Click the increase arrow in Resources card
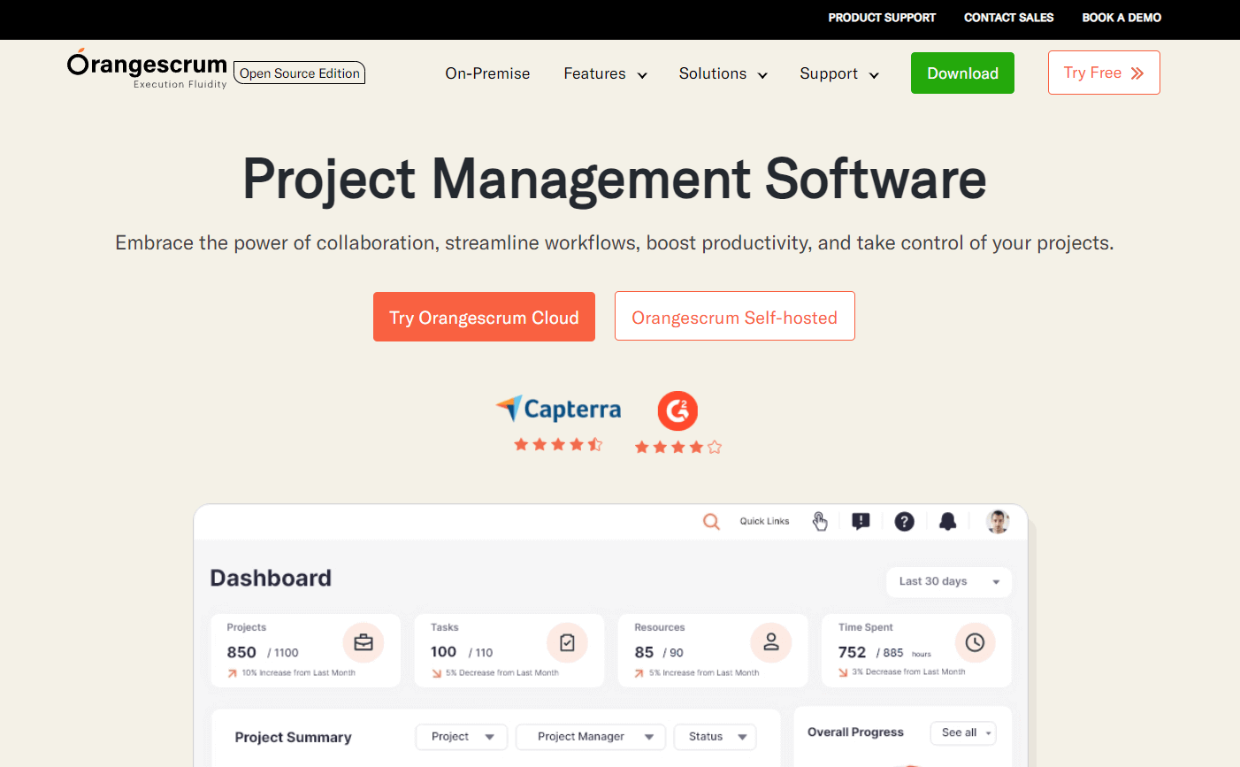The image size is (1240, 767). pyautogui.click(x=639, y=673)
